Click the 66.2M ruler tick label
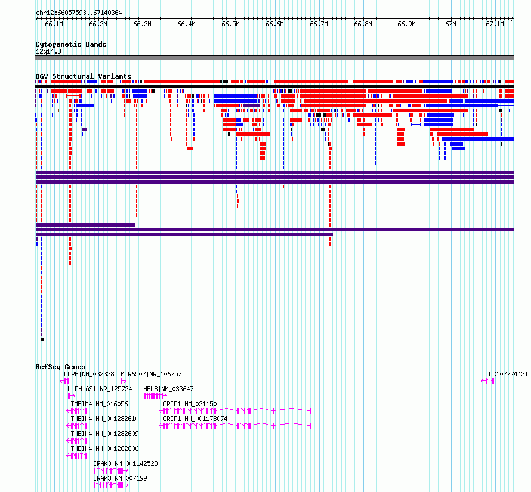The image size is (531, 492). (x=98, y=24)
